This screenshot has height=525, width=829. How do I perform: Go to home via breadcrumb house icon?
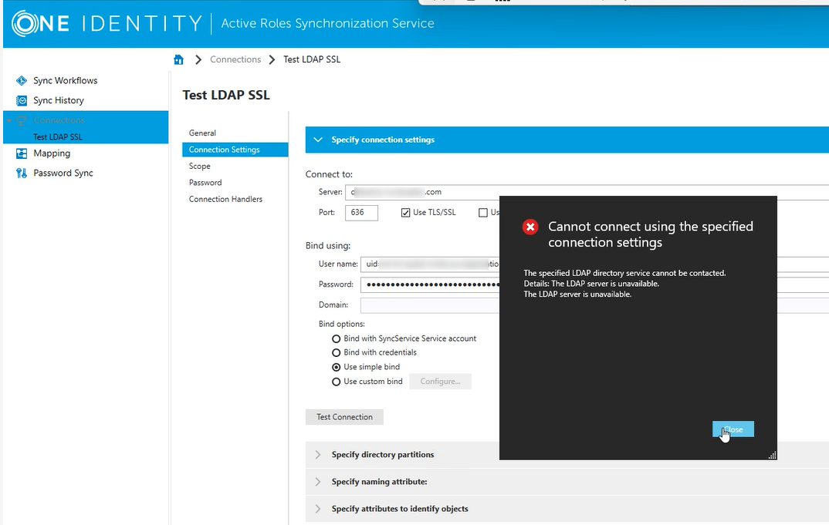[x=179, y=59]
